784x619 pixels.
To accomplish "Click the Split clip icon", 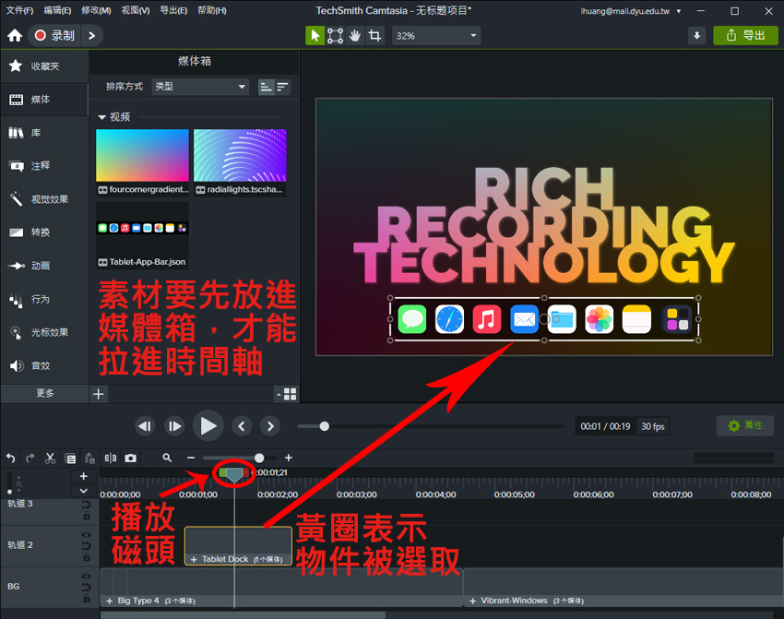I will 111,458.
